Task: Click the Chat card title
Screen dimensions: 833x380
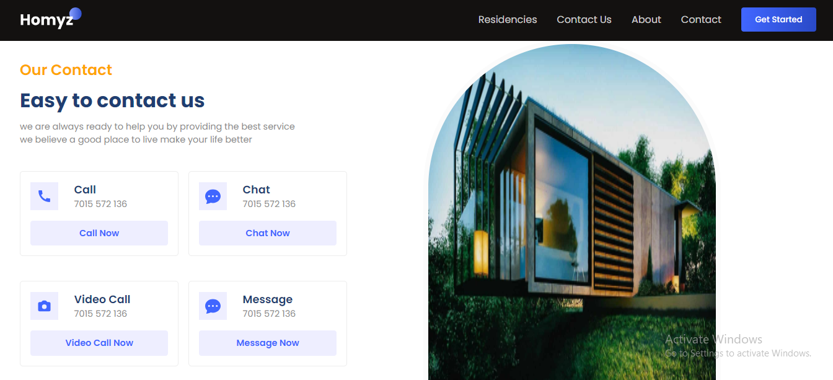Action: pos(257,190)
